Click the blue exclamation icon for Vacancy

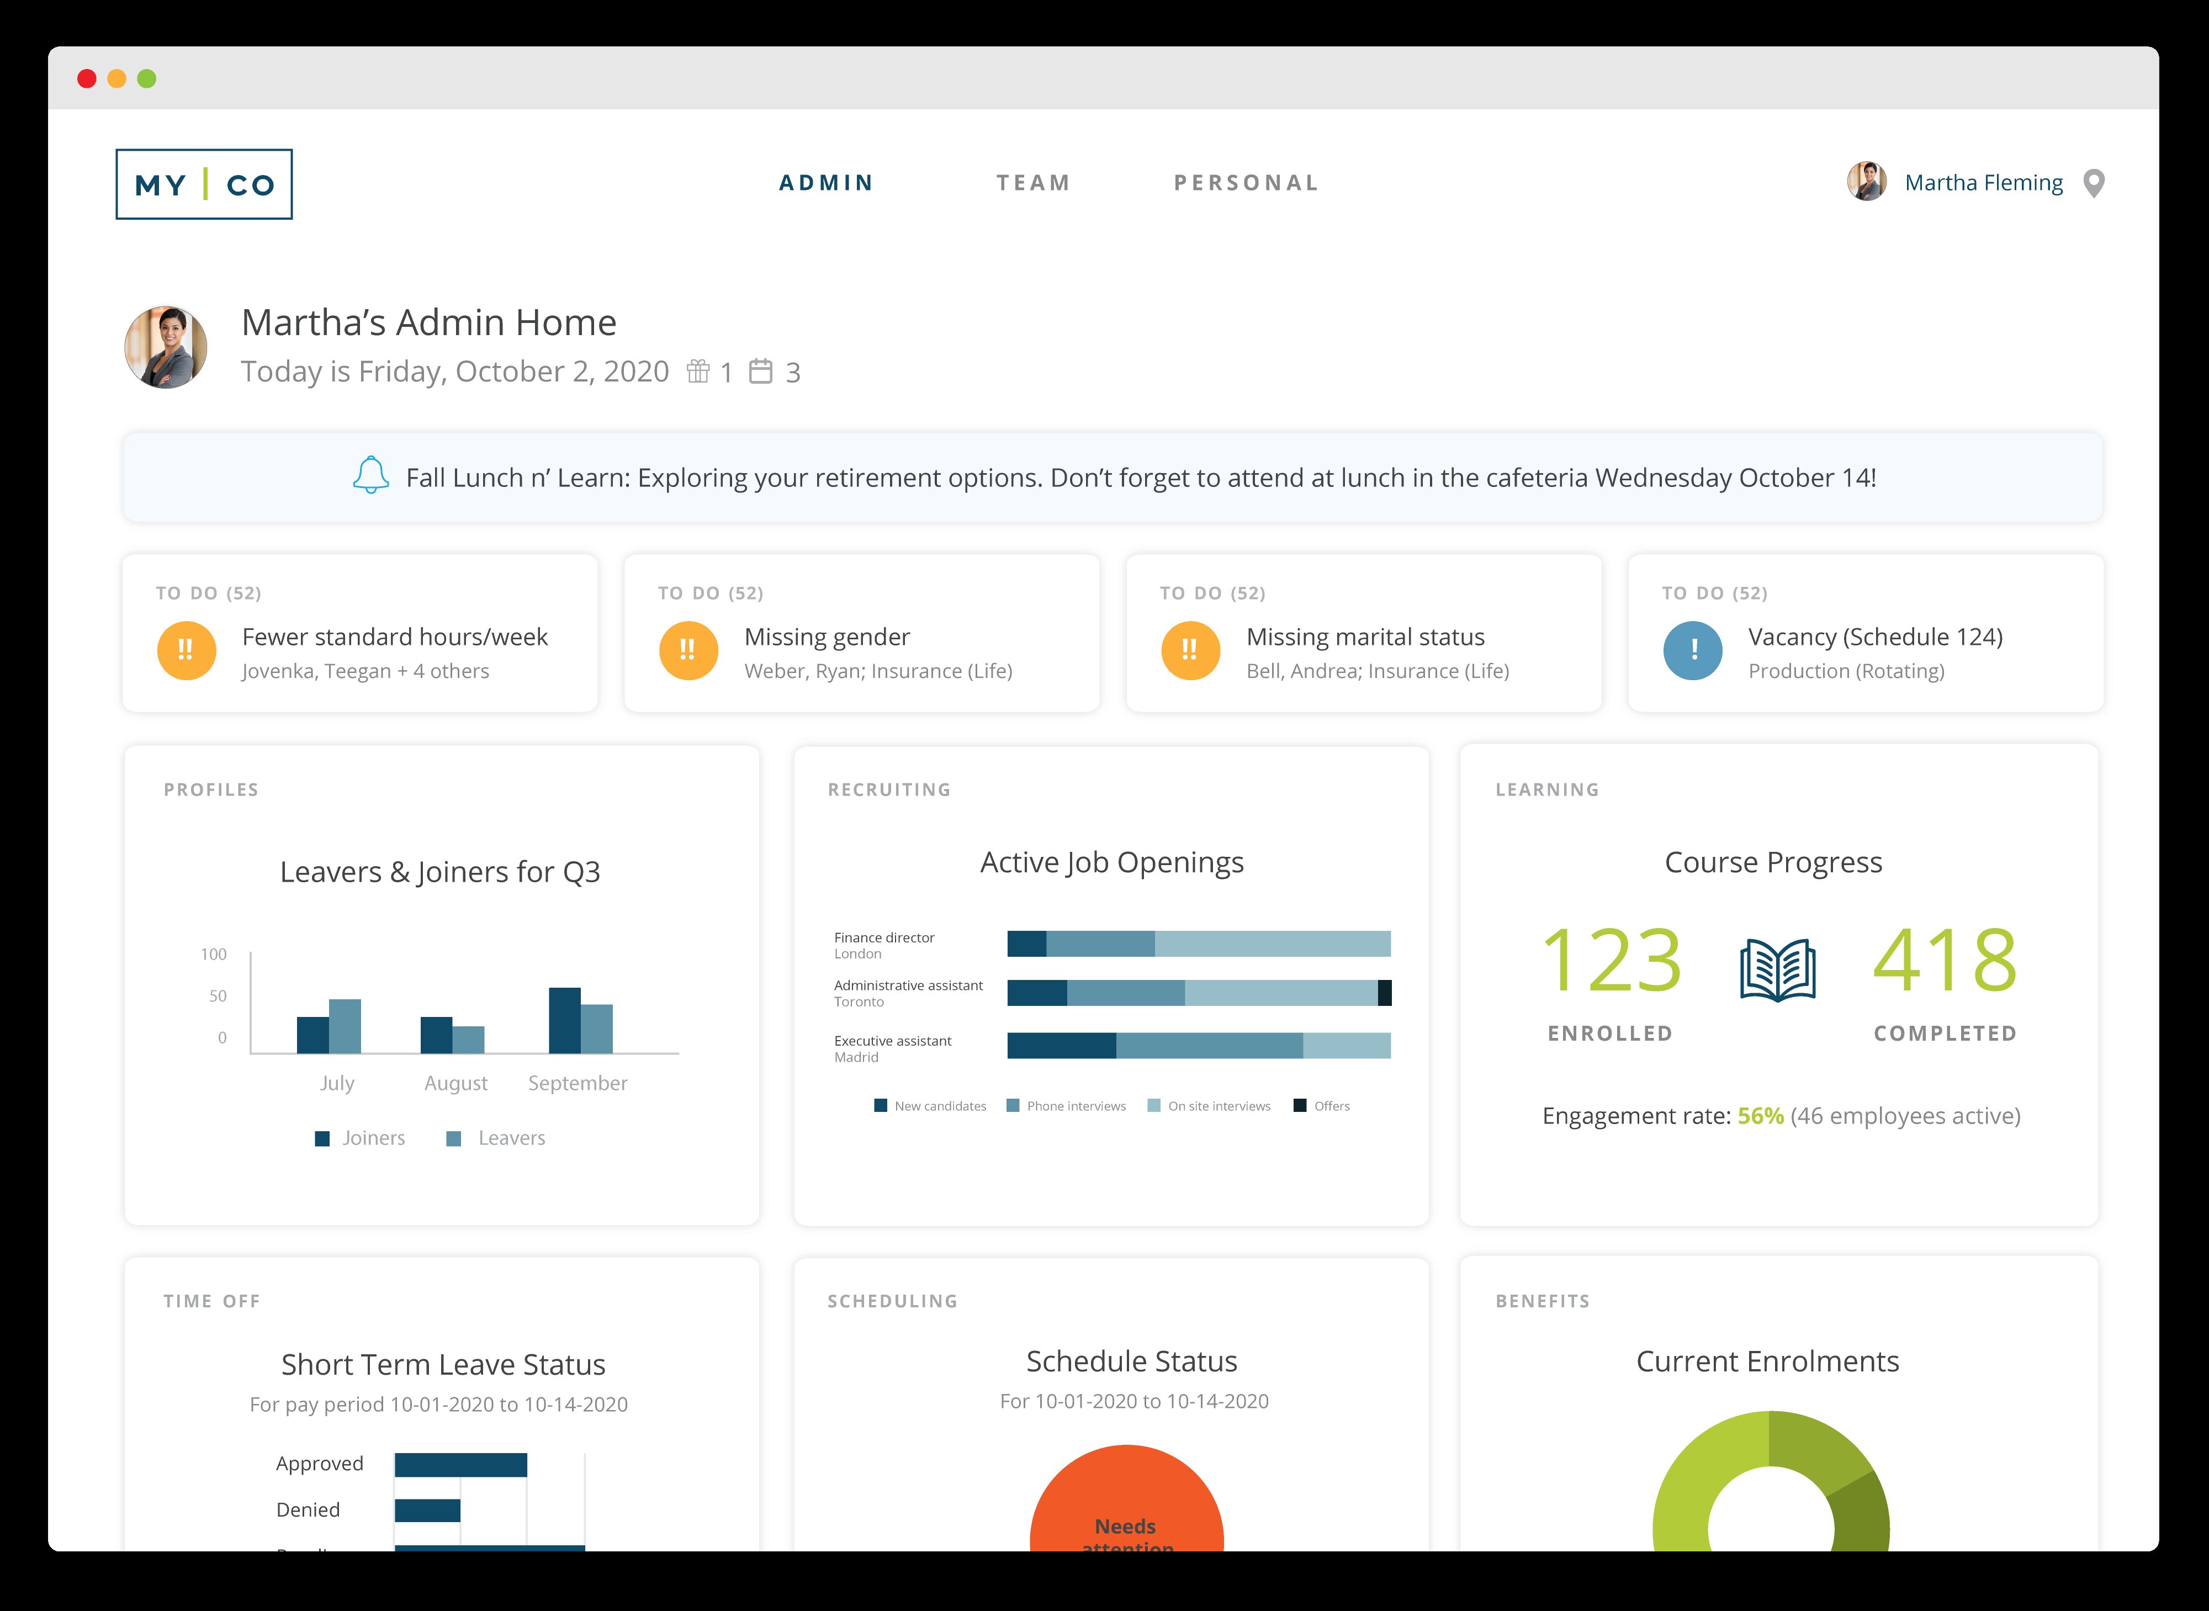(x=1692, y=650)
